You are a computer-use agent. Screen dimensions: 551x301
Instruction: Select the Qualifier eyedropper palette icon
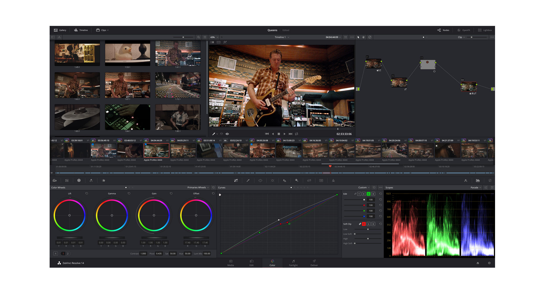248,181
